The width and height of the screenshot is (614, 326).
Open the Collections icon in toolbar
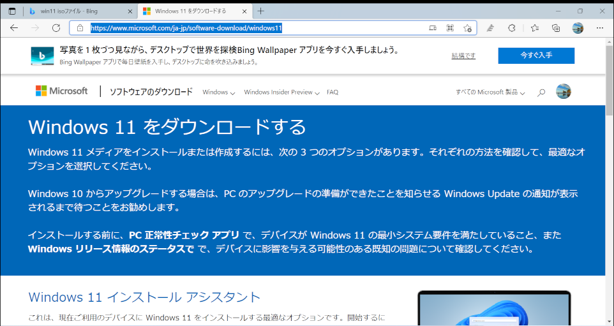pos(556,28)
